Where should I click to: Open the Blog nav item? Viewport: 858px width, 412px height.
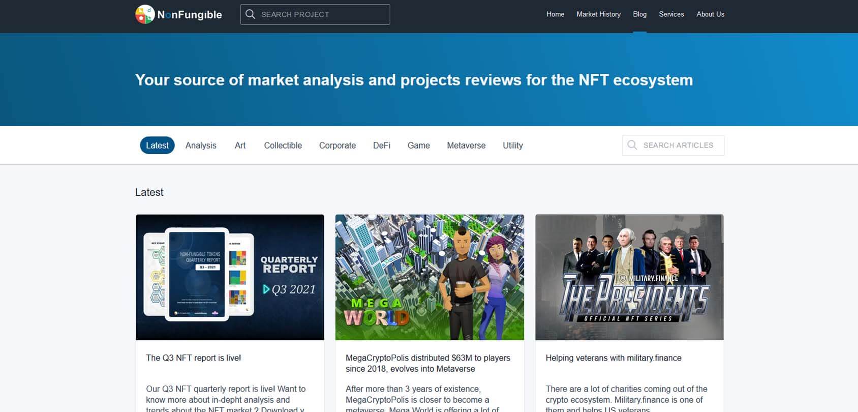click(x=639, y=14)
